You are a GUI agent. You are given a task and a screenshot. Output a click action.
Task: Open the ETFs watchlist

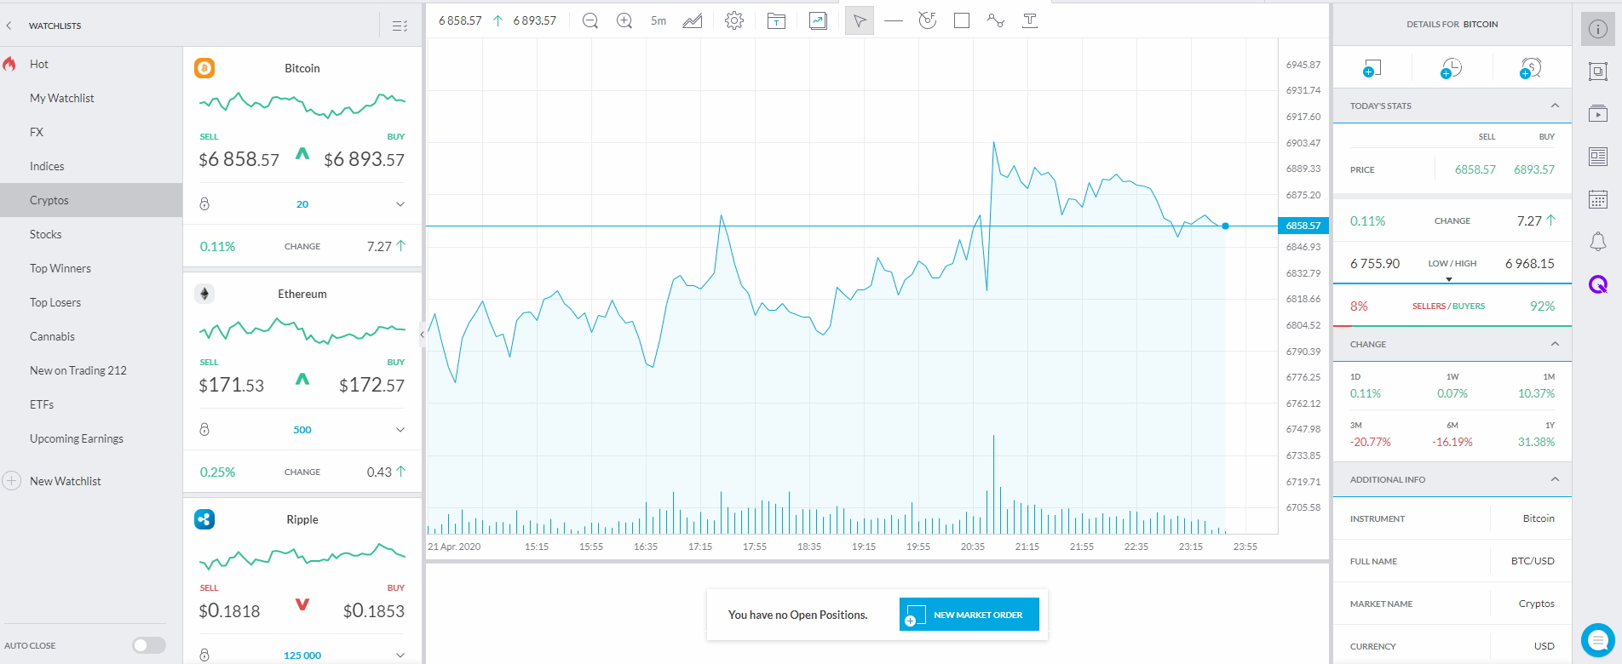[x=42, y=404]
